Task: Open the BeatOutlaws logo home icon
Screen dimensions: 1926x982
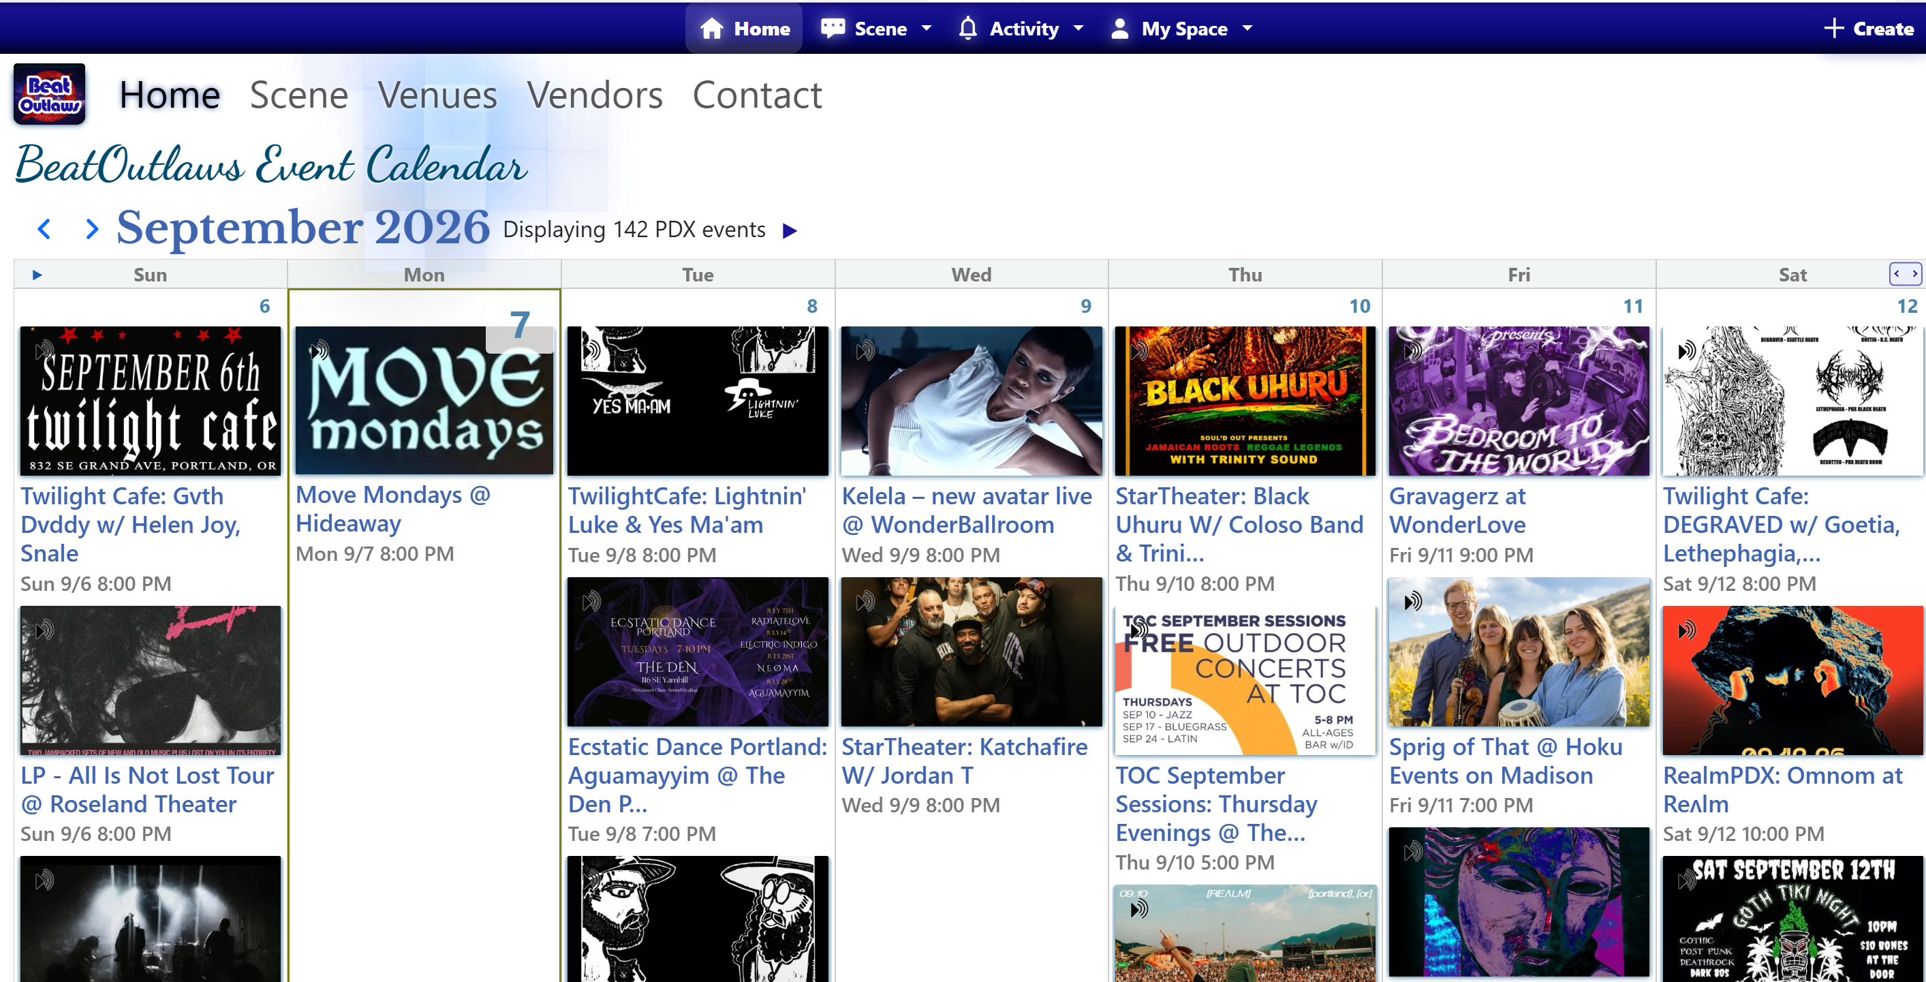Action: click(49, 94)
